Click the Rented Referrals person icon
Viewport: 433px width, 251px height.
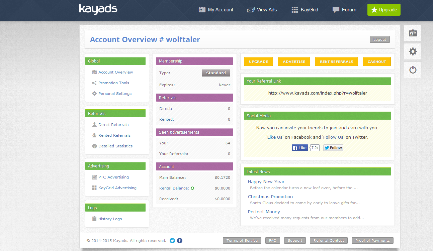coord(94,135)
